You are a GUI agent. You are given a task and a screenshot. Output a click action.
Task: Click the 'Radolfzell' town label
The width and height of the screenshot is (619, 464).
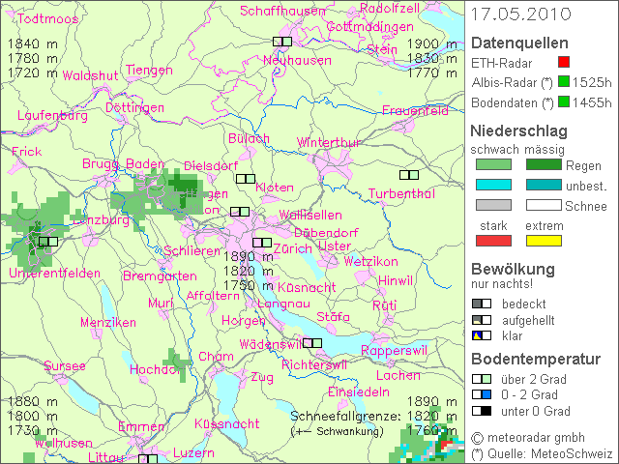(390, 9)
